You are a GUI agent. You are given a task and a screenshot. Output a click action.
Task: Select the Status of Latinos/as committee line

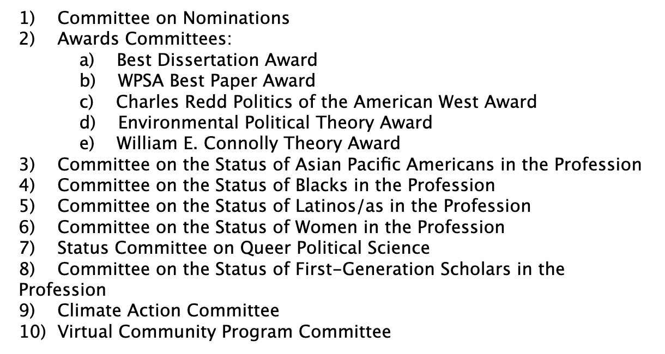(x=294, y=206)
